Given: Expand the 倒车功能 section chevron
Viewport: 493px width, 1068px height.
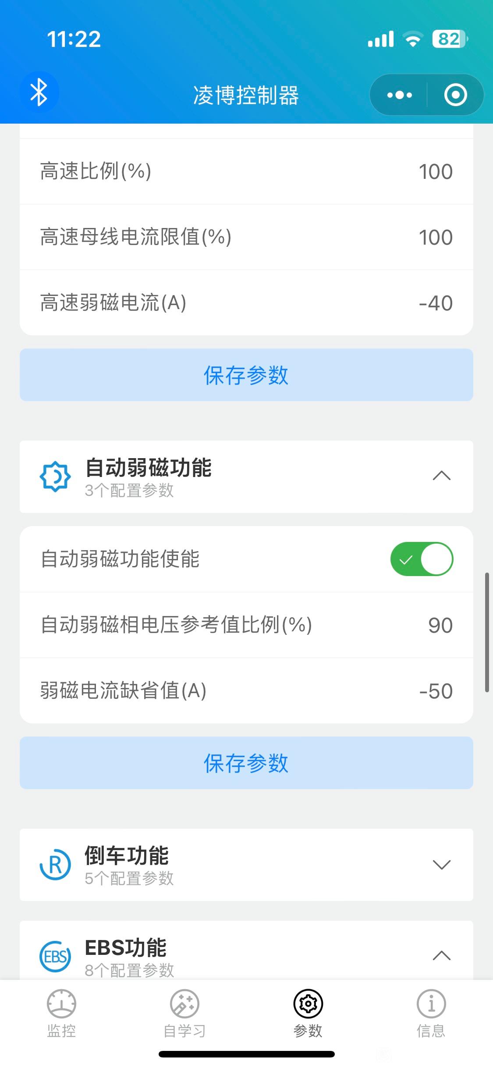Looking at the screenshot, I should coord(441,865).
